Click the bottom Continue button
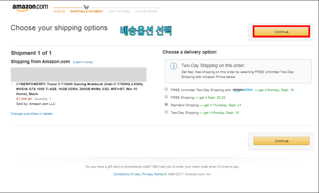Viewport: 319px width, 193px height. click(x=281, y=141)
